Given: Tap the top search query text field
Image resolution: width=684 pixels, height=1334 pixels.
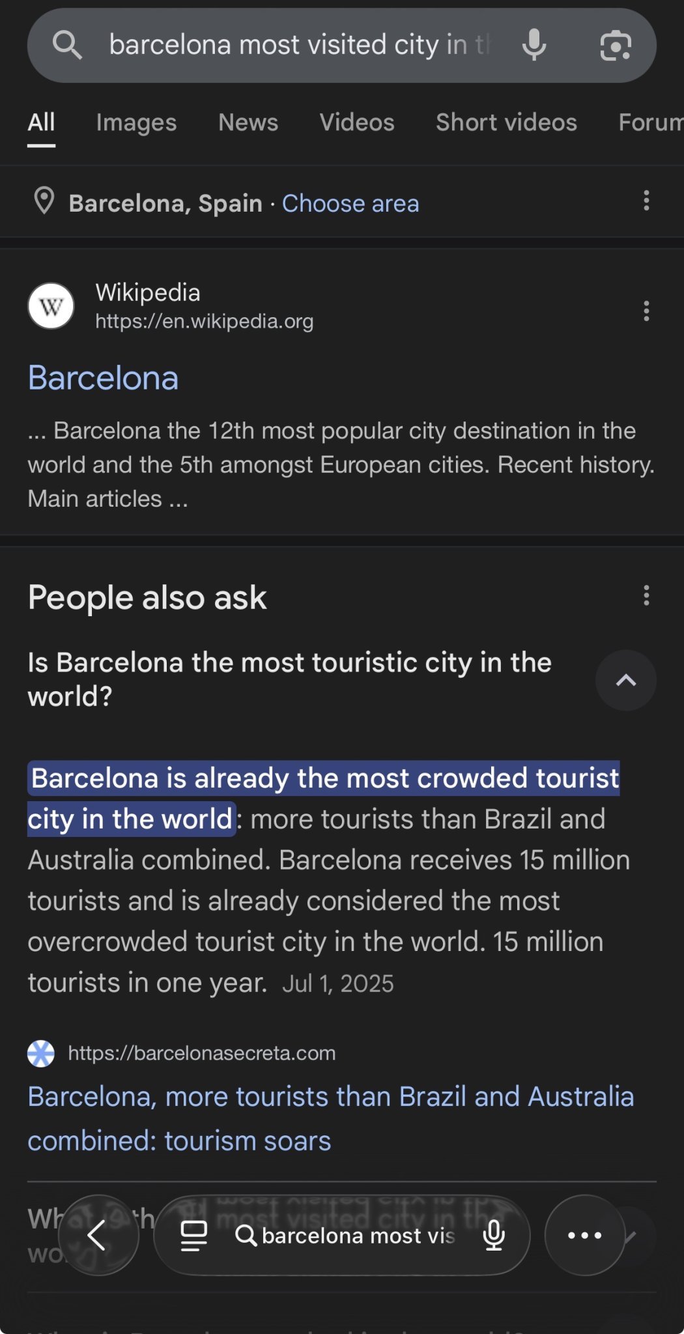Looking at the screenshot, I should pos(300,45).
